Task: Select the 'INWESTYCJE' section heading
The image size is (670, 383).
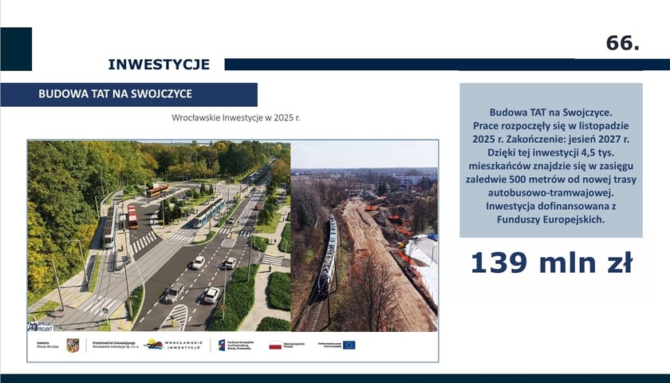Action: point(159,65)
